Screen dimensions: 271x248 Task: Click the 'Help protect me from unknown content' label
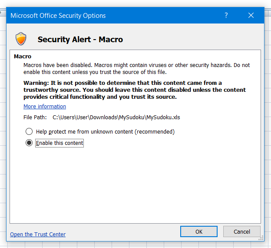pyautogui.click(x=105, y=131)
